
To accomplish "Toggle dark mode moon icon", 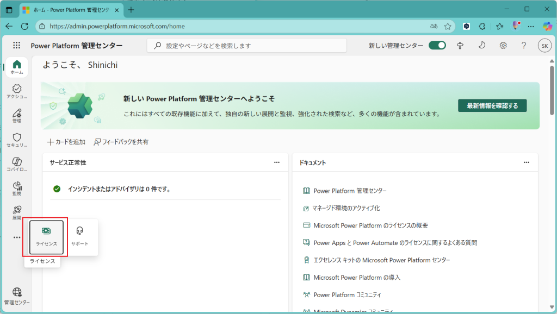I will point(482,45).
